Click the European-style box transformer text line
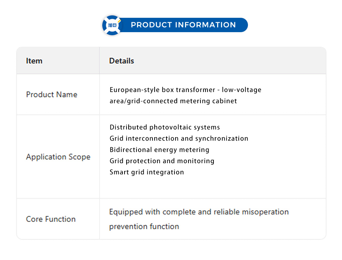 tap(185, 90)
